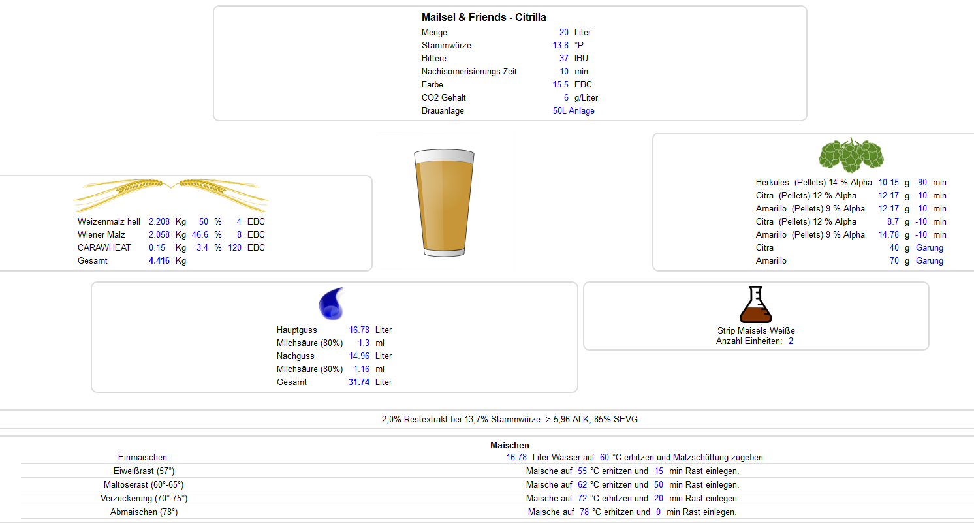This screenshot has width=974, height=530.
Task: Select the Bittere value 37 IBU
Action: tap(563, 59)
